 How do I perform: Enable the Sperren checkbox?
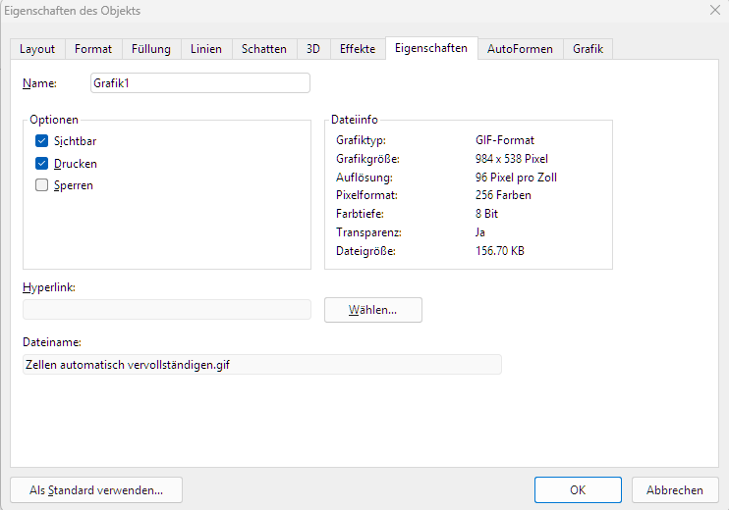[x=42, y=185]
